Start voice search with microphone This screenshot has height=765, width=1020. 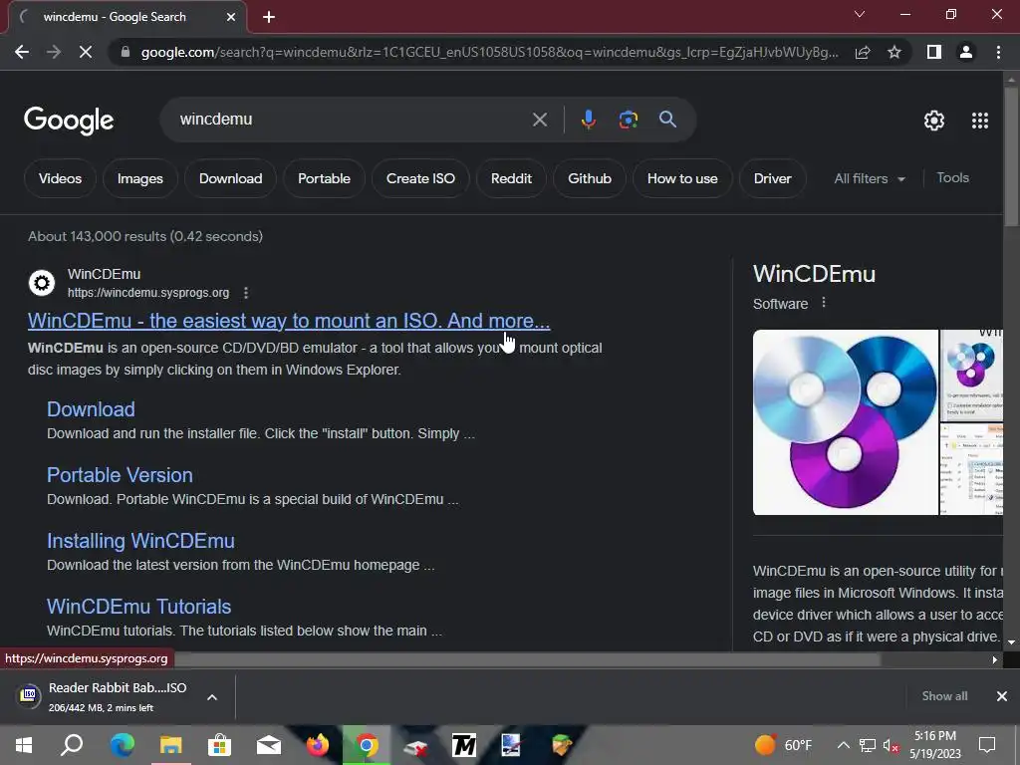(588, 120)
